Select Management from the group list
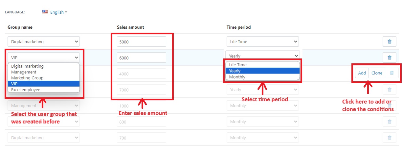The height and width of the screenshot is (147, 402). [24, 72]
